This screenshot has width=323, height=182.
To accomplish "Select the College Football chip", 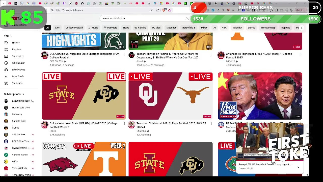I will [x=74, y=28].
